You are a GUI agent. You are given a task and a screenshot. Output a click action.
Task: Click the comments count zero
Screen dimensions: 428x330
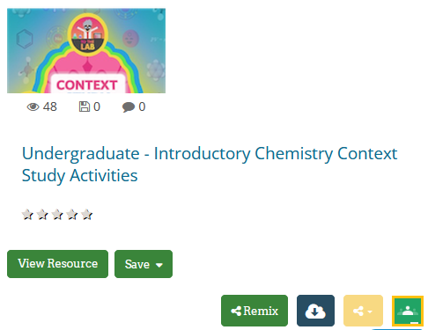tap(142, 106)
